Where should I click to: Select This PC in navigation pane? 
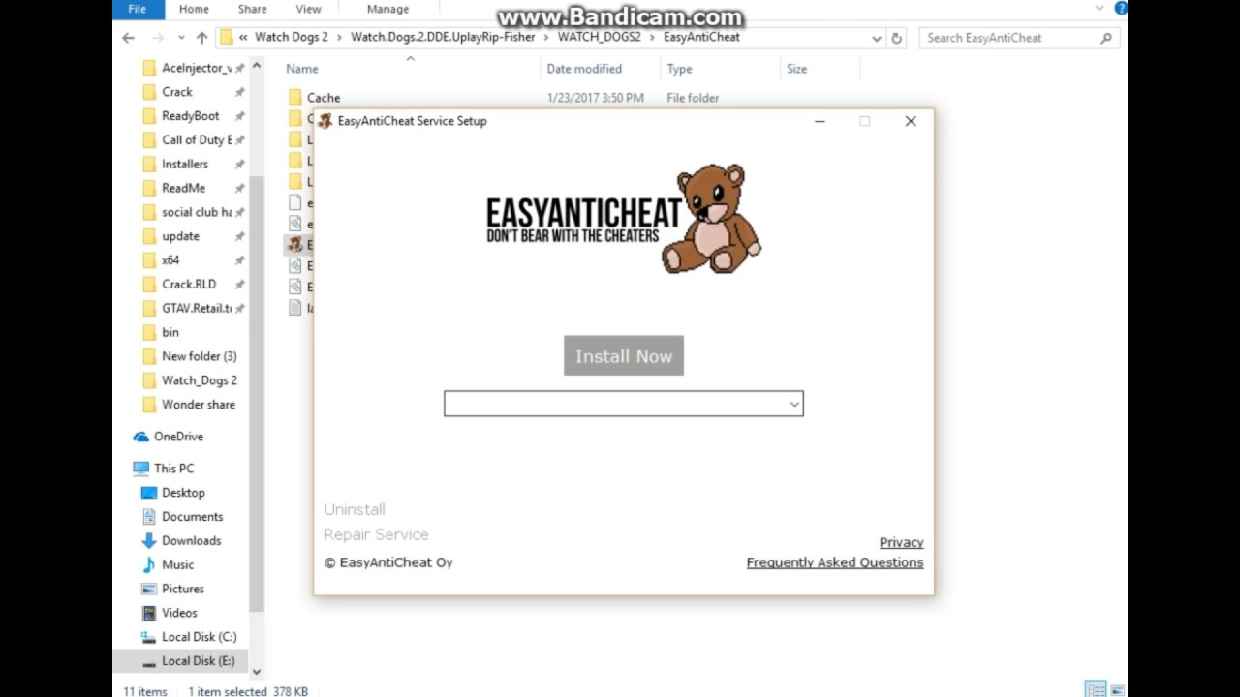click(173, 469)
